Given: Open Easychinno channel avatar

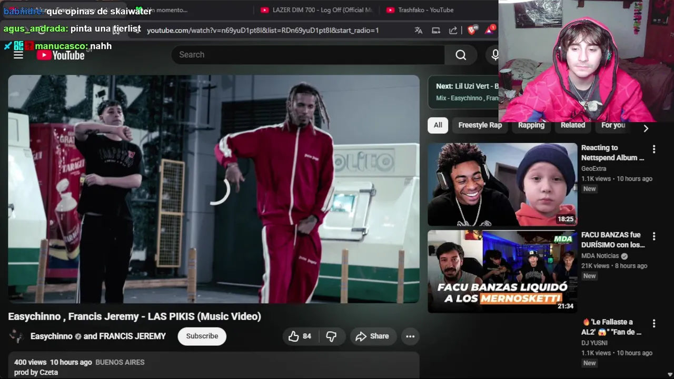Looking at the screenshot, I should click(16, 336).
